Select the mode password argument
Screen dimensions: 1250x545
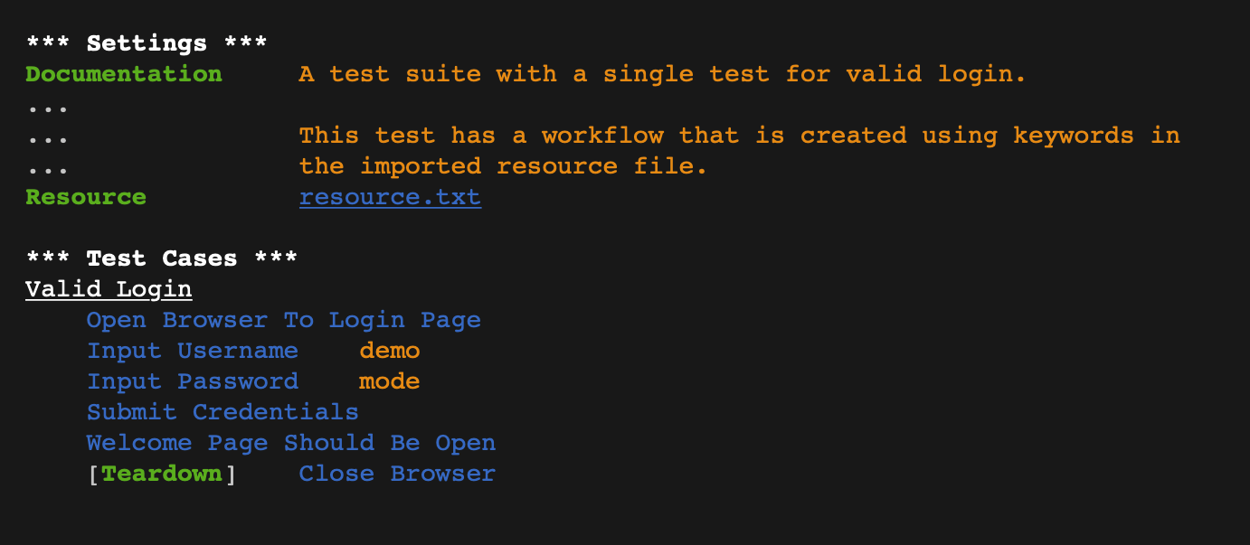pos(390,381)
